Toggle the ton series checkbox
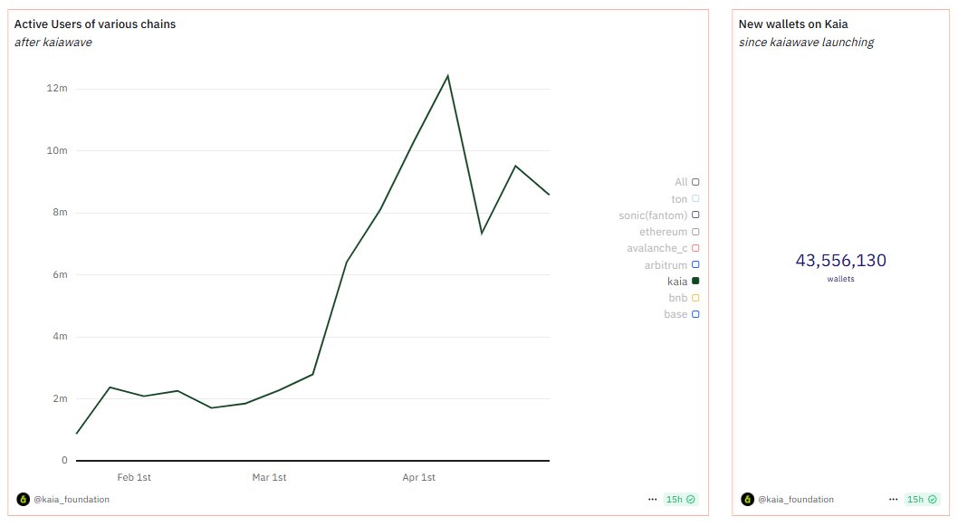Image resolution: width=958 pixels, height=526 pixels. click(695, 198)
